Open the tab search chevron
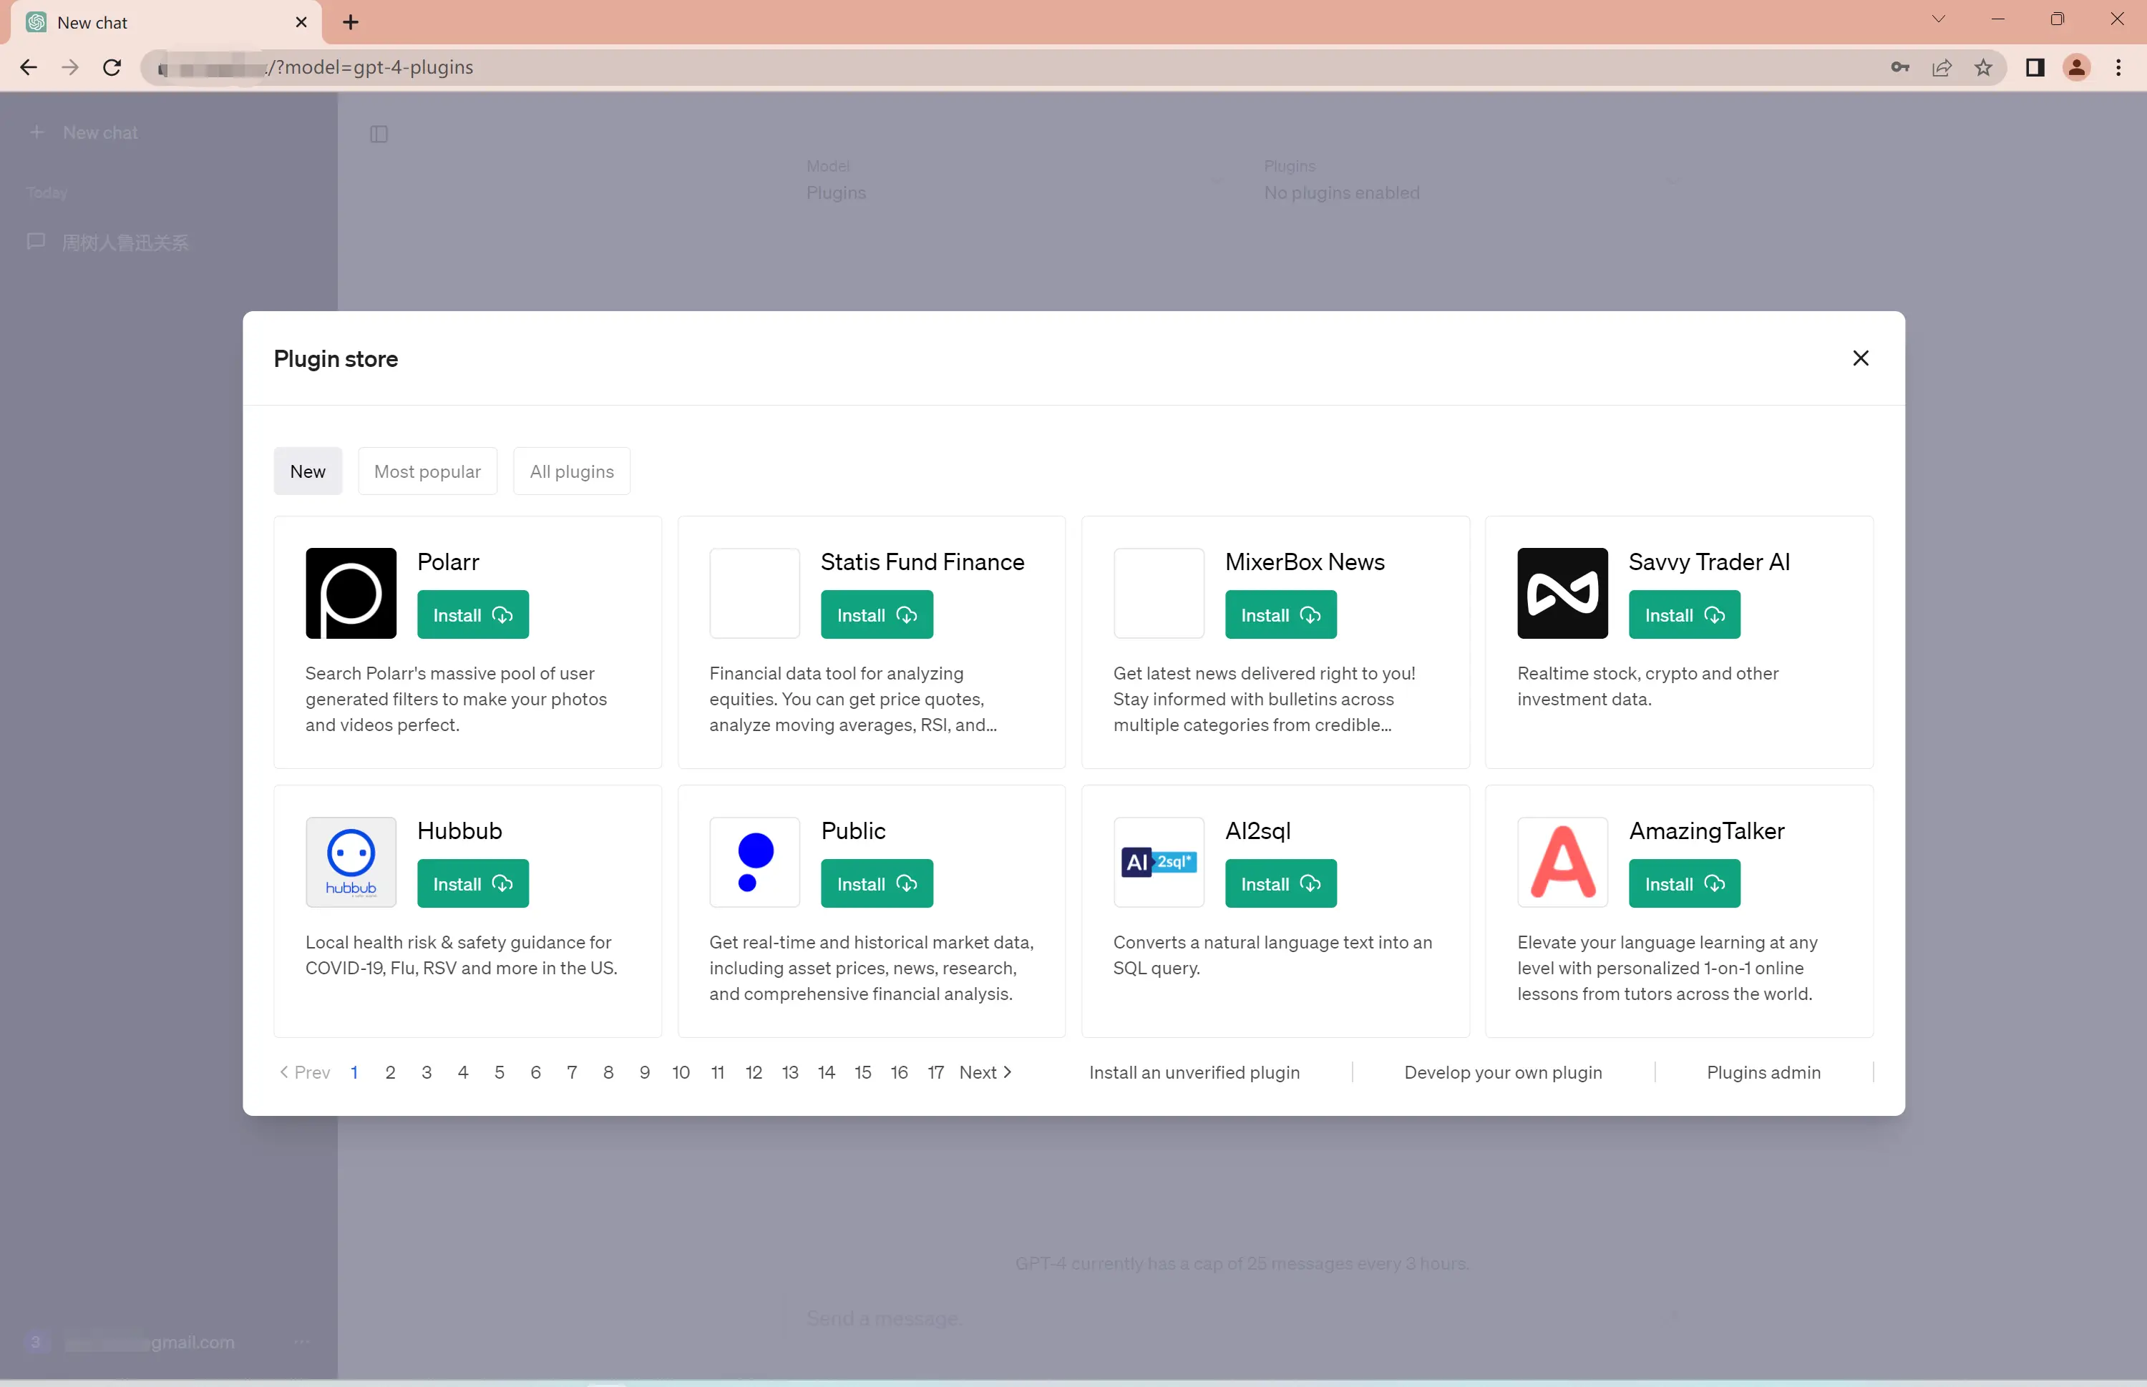Screen dimensions: 2147x1387 (1938, 19)
